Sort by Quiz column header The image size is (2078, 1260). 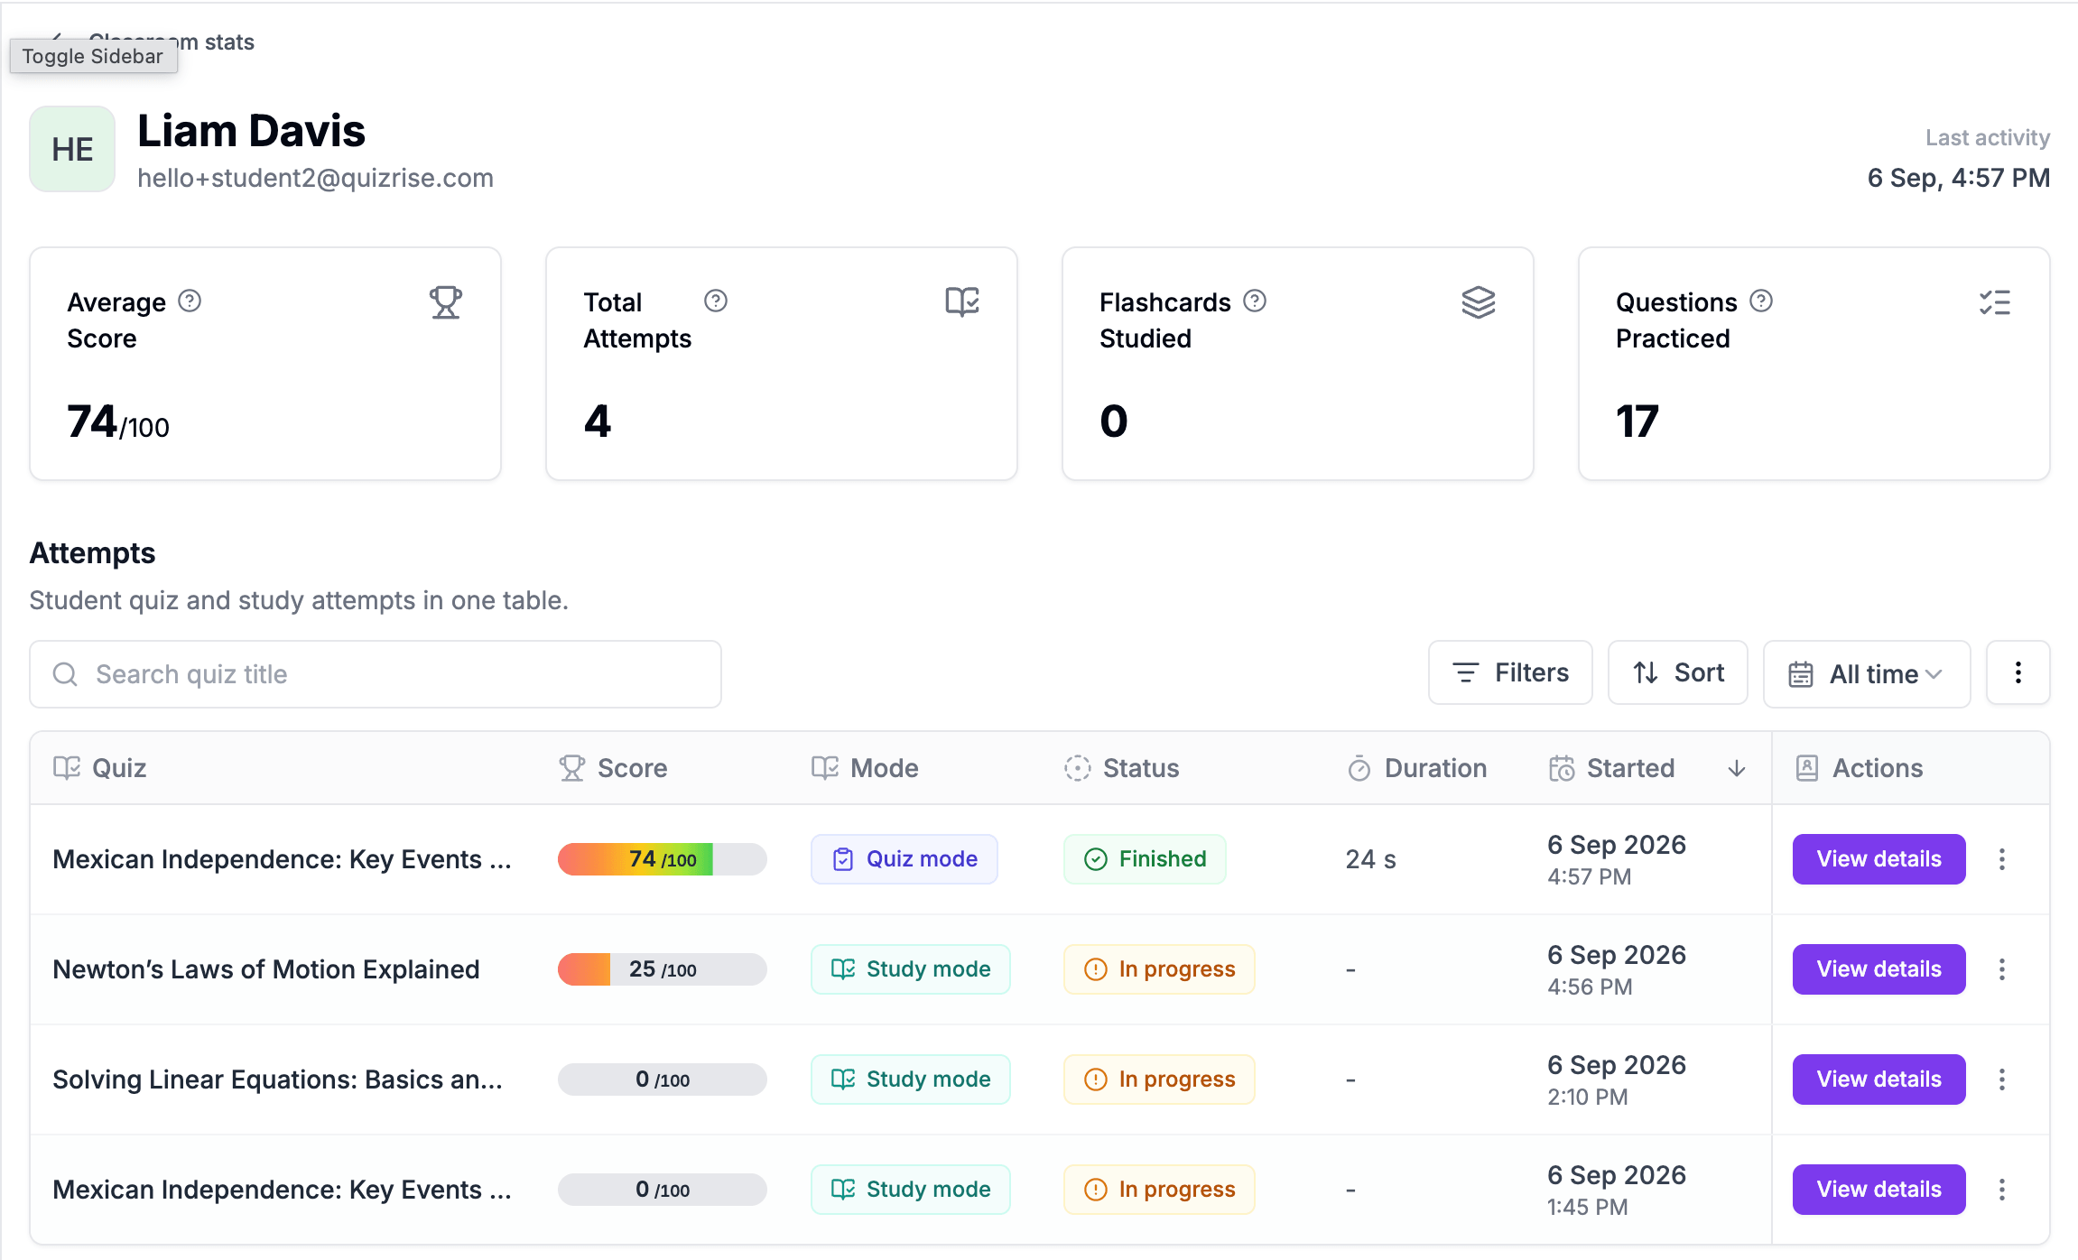tap(99, 768)
